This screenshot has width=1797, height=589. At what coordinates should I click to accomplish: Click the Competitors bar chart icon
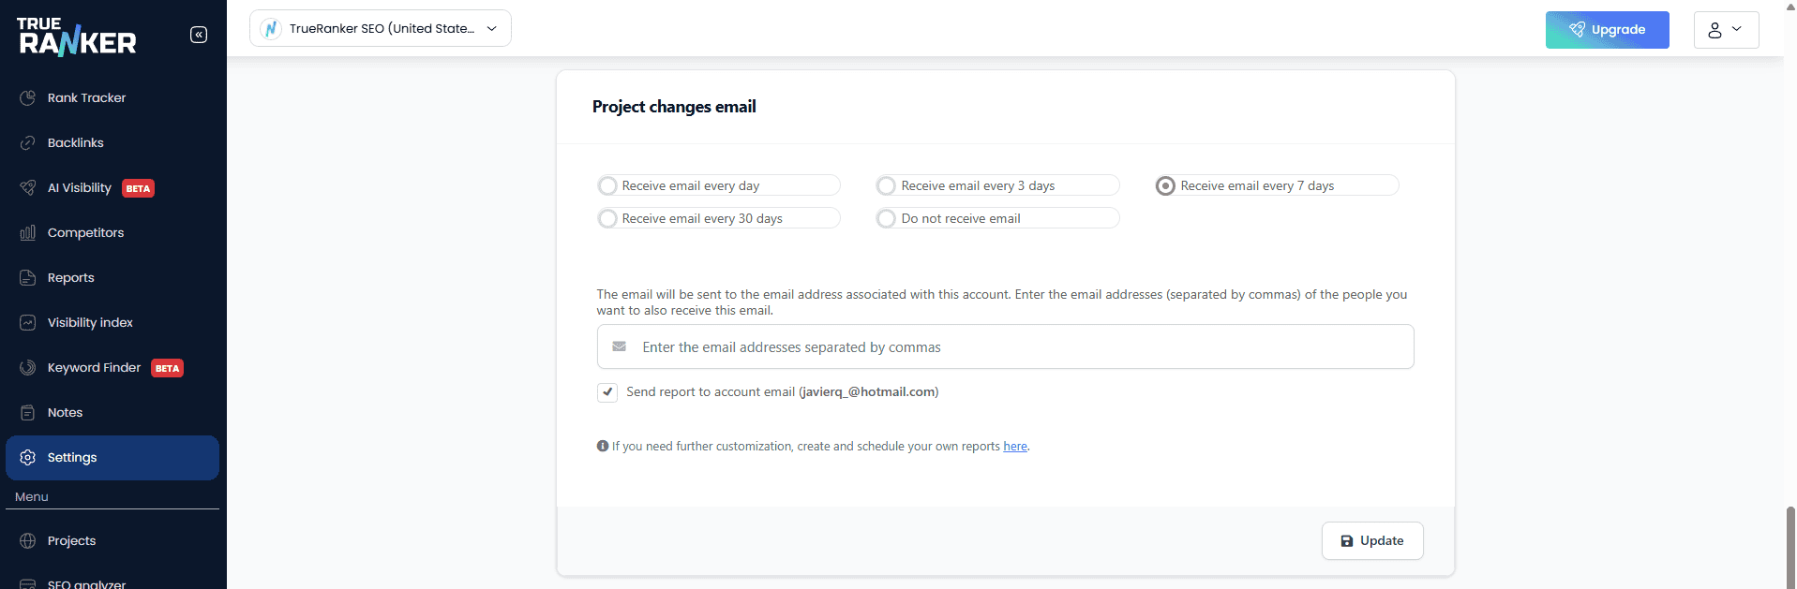tap(28, 232)
